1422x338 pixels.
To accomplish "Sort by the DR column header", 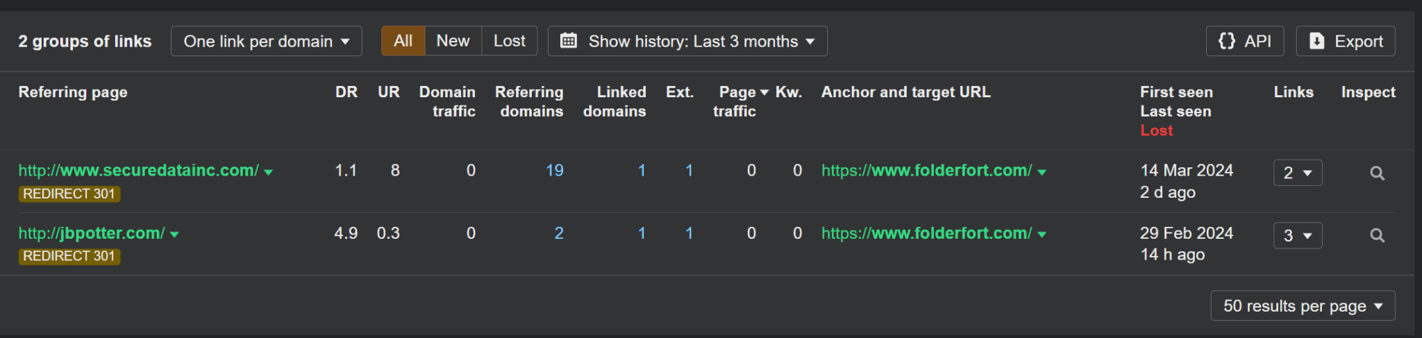I will click(x=346, y=92).
